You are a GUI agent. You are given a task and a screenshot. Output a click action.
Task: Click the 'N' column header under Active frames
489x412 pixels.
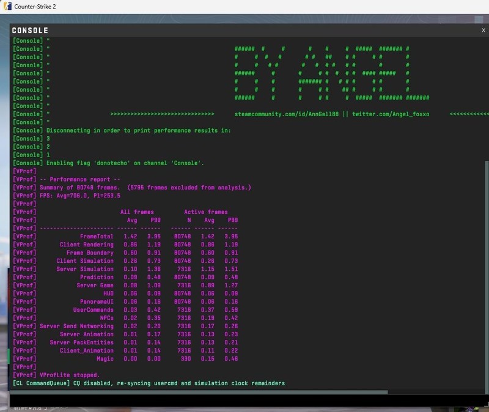(189, 220)
